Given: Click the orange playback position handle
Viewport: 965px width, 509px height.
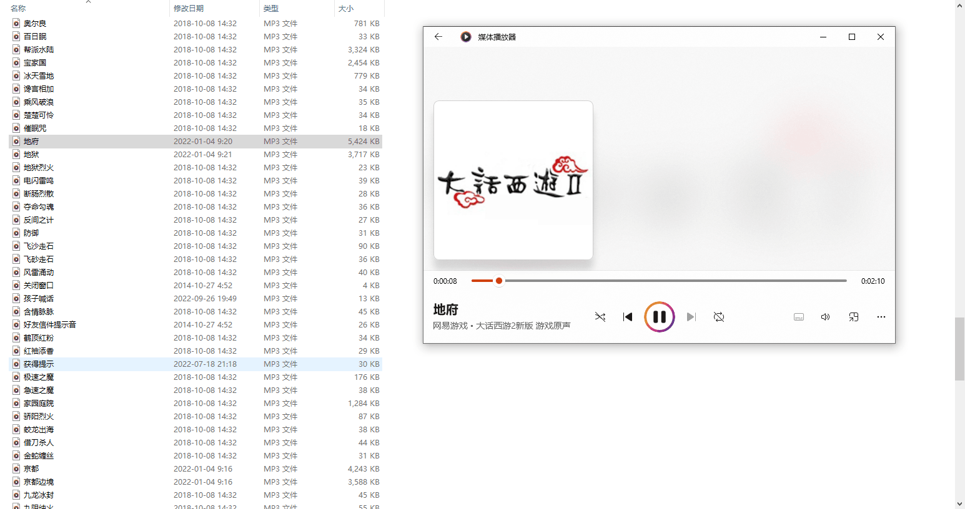Looking at the screenshot, I should [499, 281].
